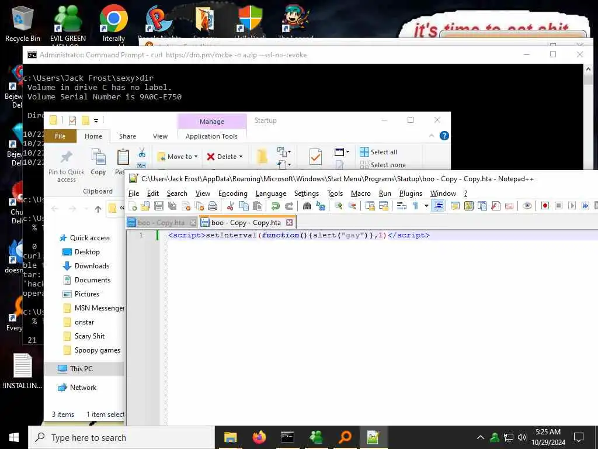Screen dimensions: 598x449
Task: Open the Language menu in Notepad++
Action: (x=271, y=194)
